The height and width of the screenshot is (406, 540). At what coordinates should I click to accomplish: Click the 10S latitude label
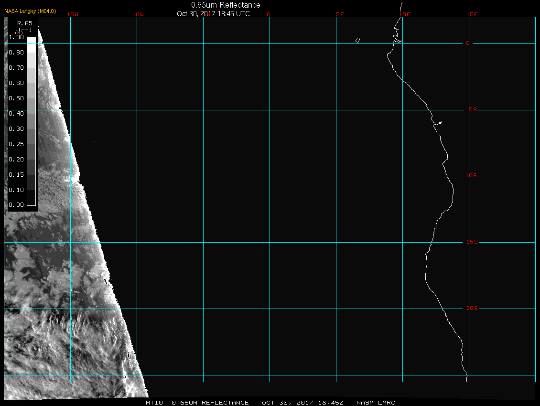471,176
